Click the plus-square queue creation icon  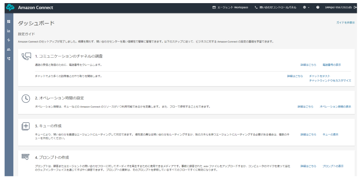pos(26,126)
